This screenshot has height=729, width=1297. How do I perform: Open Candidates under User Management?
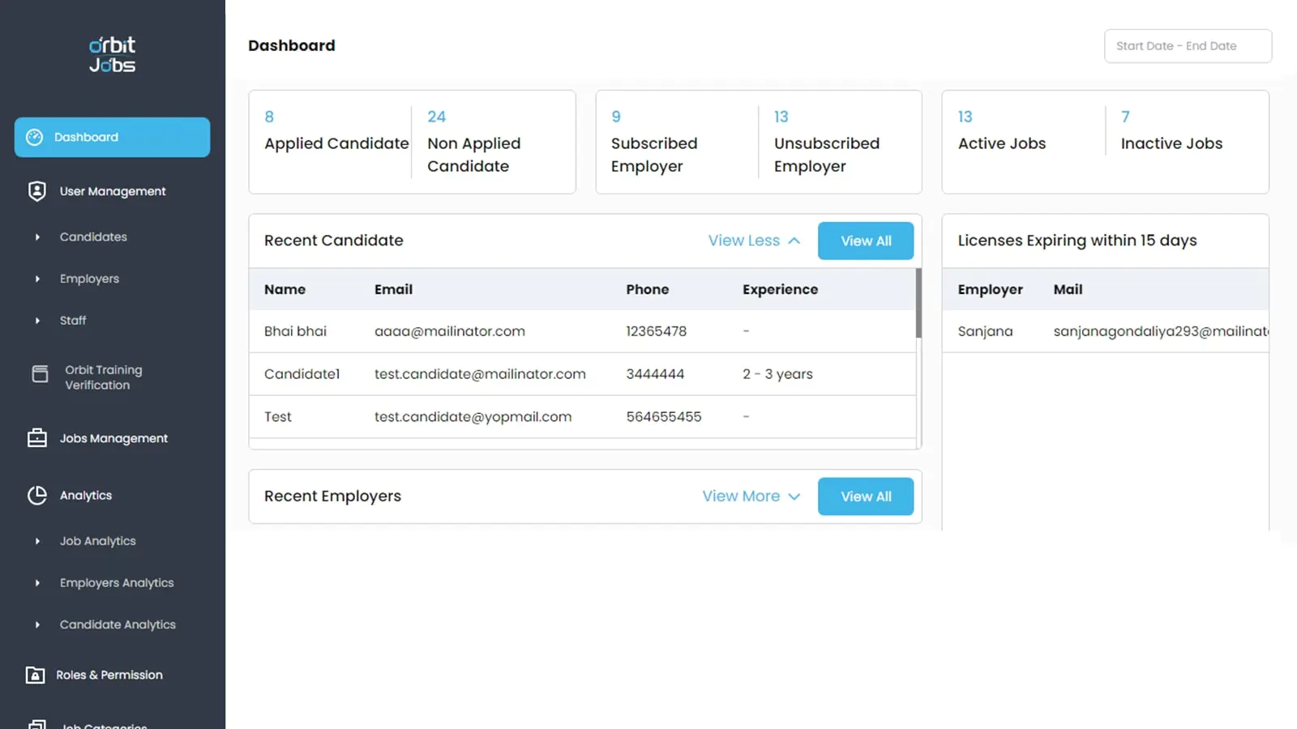[x=93, y=237]
